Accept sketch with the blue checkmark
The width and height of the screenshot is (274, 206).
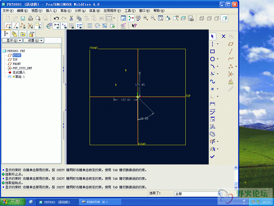(212, 157)
